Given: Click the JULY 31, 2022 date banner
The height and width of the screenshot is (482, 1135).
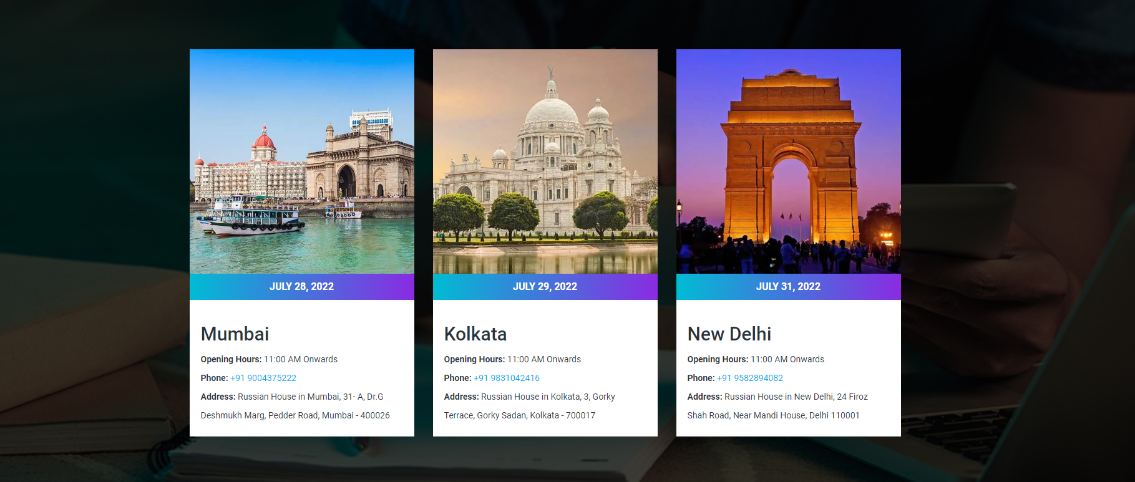Looking at the screenshot, I should [788, 287].
